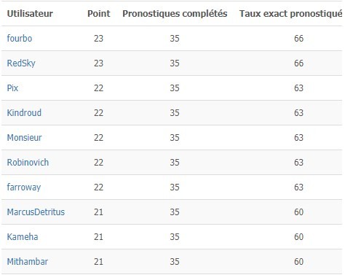This screenshot has height=275, width=345.
Task: Open farroway user profile
Action: [x=24, y=187]
